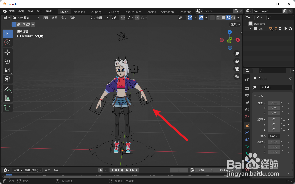
Task: Hide Abi collection in viewport
Action: click(x=285, y=29)
